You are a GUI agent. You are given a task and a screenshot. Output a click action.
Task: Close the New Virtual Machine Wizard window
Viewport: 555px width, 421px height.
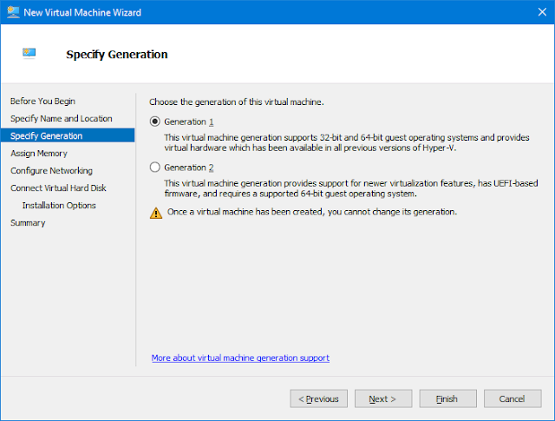[542, 12]
